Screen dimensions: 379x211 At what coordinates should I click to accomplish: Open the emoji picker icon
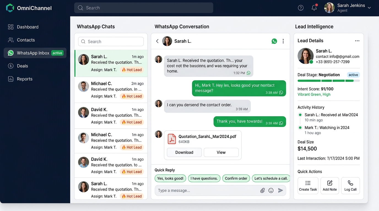click(x=271, y=190)
